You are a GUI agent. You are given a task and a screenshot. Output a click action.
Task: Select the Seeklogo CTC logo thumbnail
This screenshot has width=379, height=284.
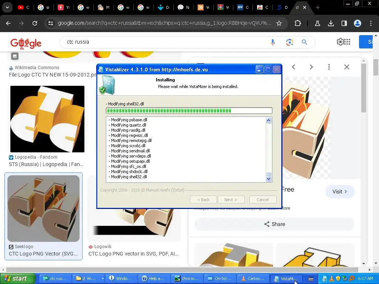tap(44, 209)
